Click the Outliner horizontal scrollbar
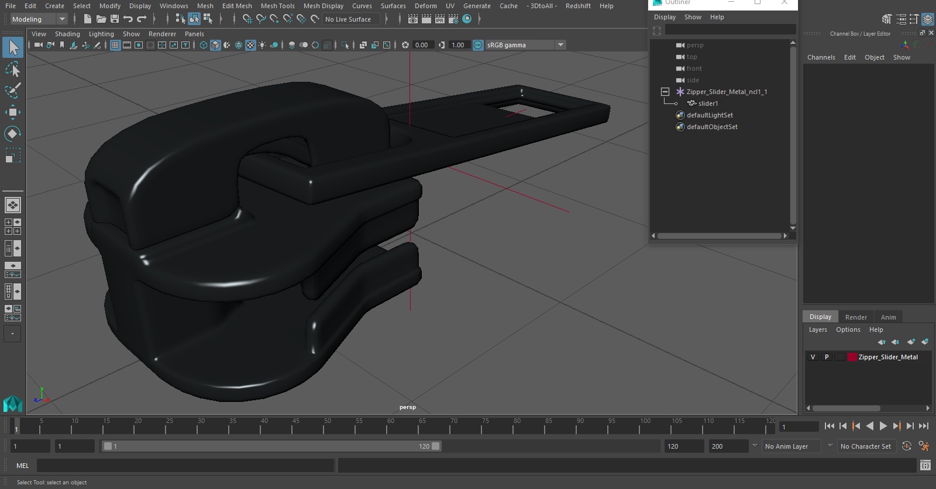 coord(720,236)
